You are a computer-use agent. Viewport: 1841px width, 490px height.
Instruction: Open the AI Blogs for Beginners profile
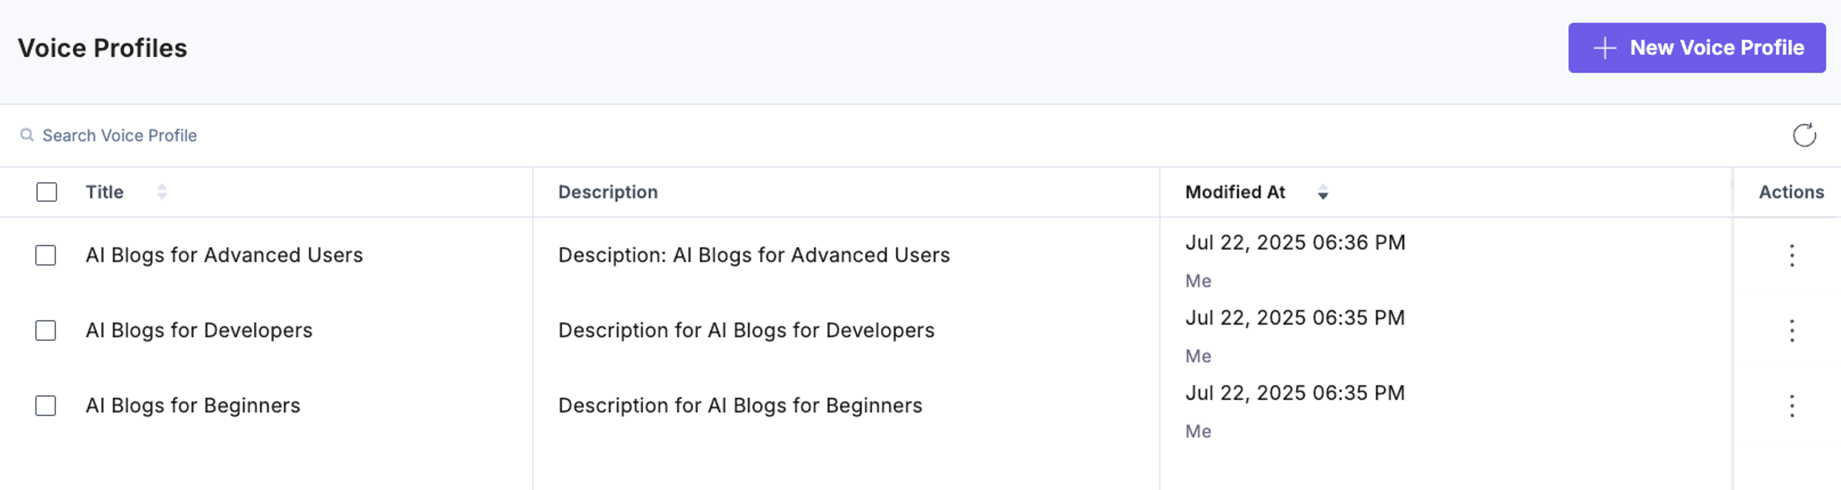coord(193,406)
